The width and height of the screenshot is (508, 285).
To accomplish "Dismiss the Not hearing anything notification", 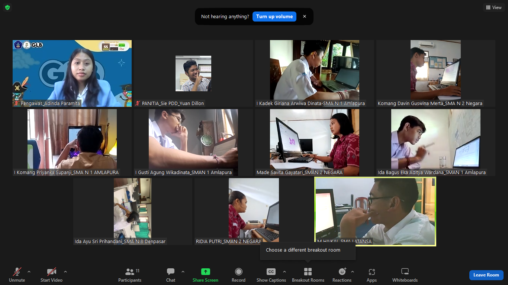I will (x=305, y=17).
